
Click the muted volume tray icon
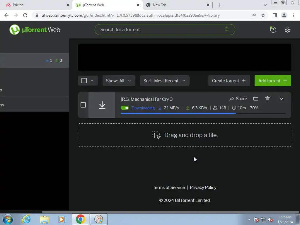point(270,220)
